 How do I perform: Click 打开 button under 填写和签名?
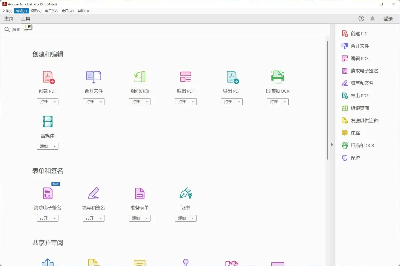tap(90, 218)
